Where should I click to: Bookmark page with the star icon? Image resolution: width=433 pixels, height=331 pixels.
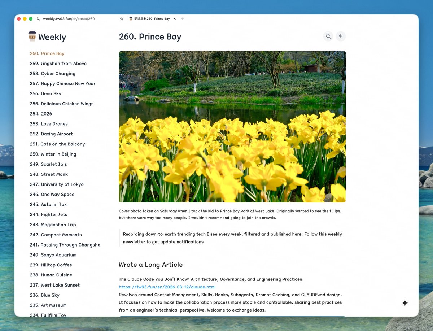122,19
